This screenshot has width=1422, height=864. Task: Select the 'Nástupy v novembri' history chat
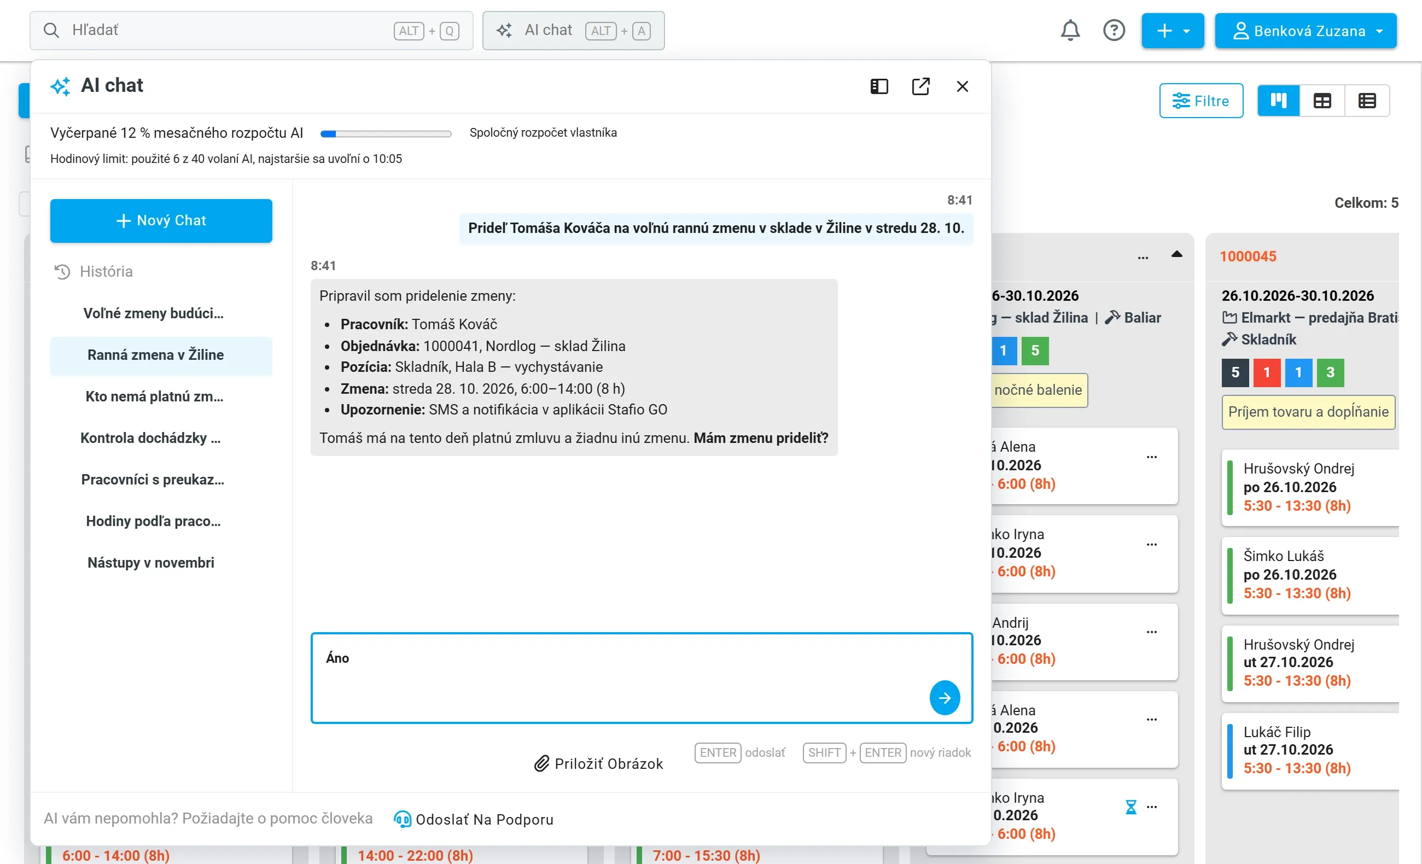click(150, 562)
